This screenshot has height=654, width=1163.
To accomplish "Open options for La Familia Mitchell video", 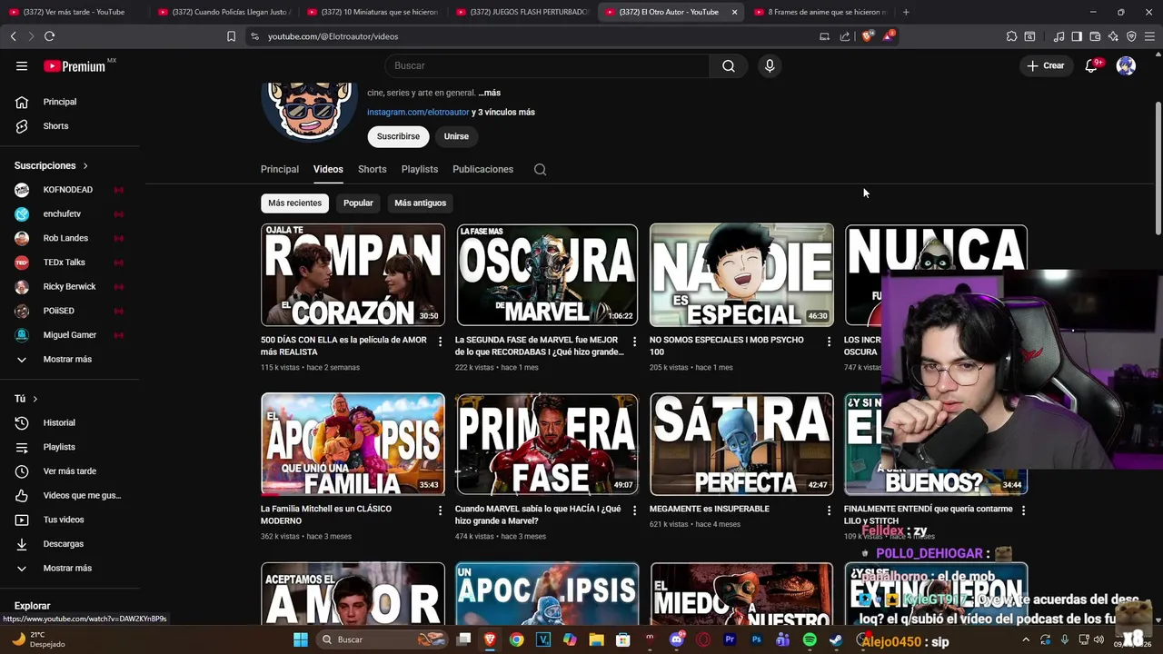I will (440, 510).
